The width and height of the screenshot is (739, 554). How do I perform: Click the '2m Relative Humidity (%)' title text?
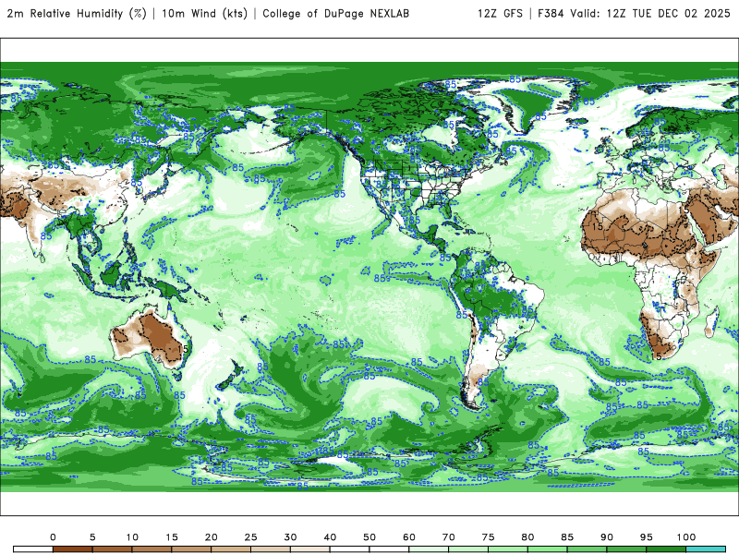pos(77,13)
